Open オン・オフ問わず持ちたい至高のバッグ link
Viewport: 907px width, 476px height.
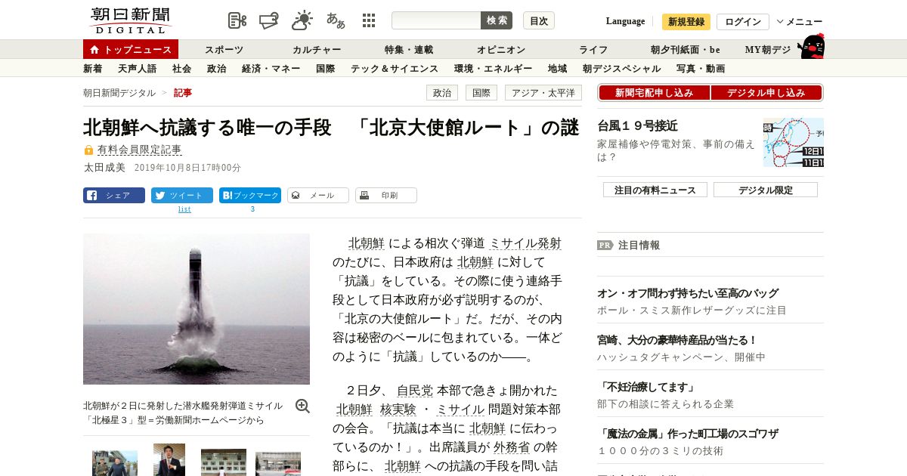pos(688,293)
